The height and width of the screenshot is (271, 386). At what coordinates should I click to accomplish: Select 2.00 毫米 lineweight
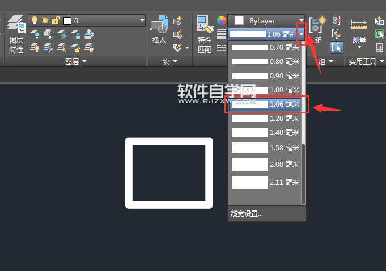coord(265,164)
